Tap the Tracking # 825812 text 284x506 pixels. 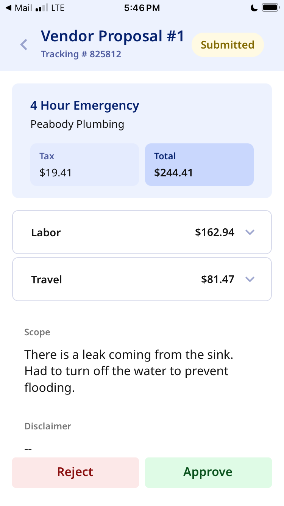pos(81,54)
